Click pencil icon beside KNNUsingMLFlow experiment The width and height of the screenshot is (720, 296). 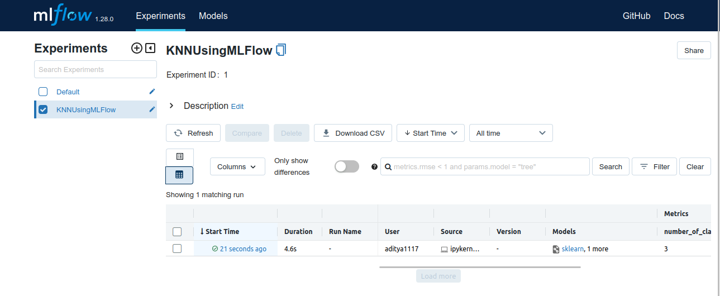[x=152, y=109]
